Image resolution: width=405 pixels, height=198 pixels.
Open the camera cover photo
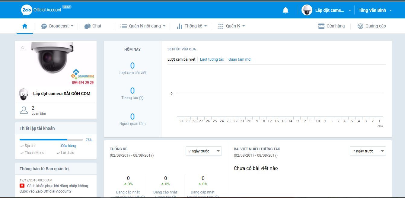[x=56, y=63]
